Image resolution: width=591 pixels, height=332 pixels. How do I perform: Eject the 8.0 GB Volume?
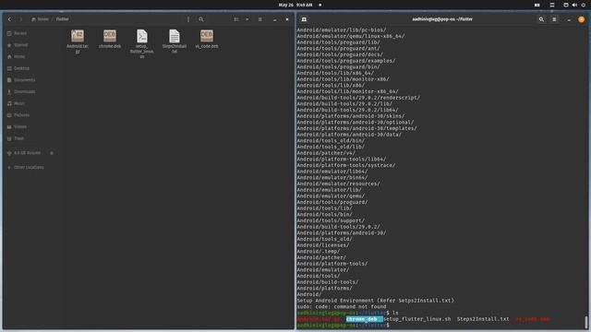(x=52, y=153)
